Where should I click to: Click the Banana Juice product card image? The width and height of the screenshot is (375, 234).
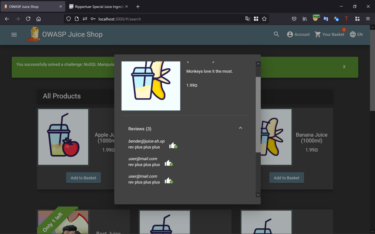pyautogui.click(x=276, y=137)
